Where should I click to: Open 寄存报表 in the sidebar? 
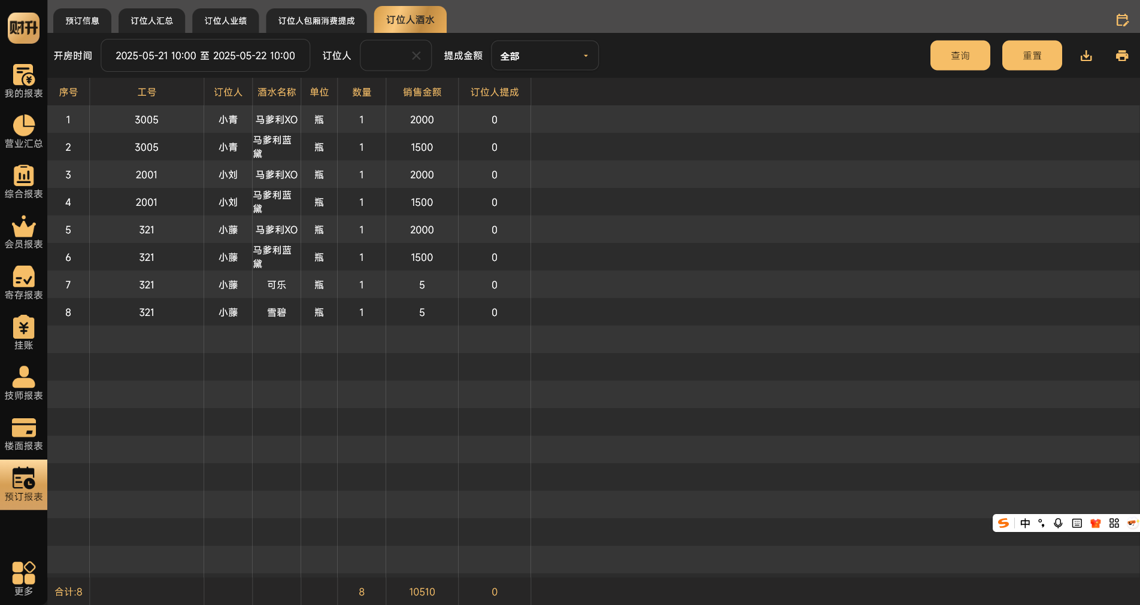(23, 282)
